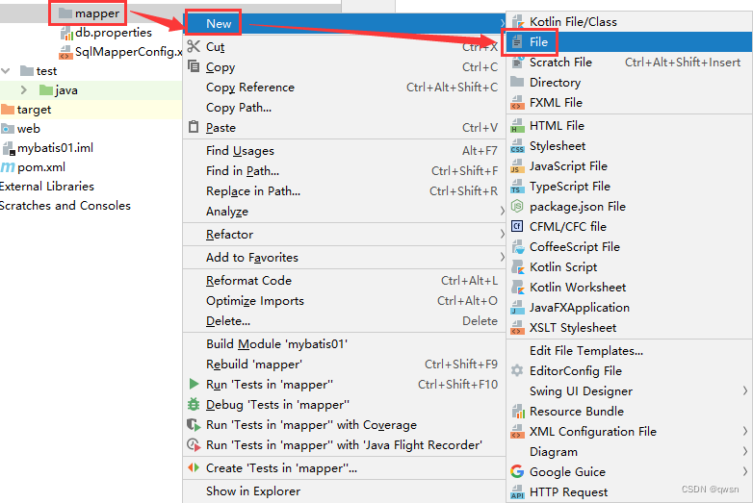Image resolution: width=753 pixels, height=503 pixels.
Task: Expand the Diagram submenu arrow
Action: pos(745,451)
